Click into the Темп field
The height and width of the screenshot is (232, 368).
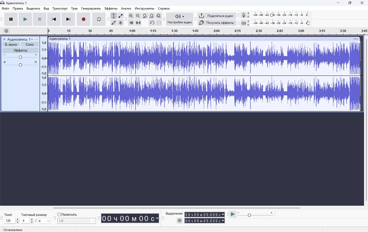point(10,221)
